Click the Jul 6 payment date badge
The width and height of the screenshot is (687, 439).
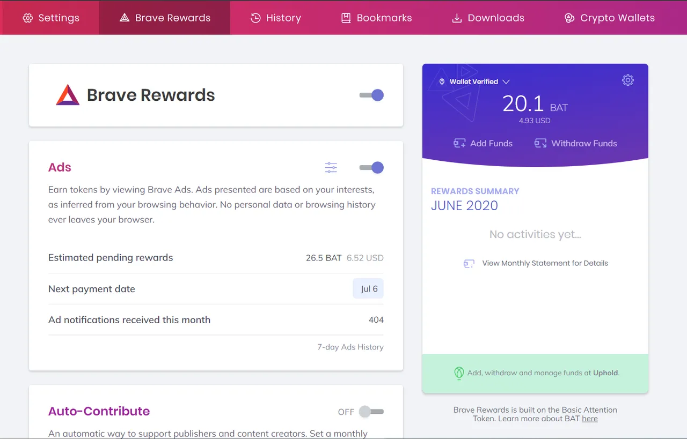(x=368, y=289)
